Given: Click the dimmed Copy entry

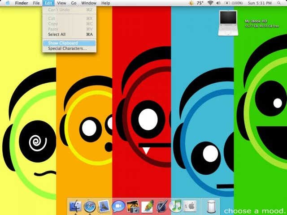Looking at the screenshot, I should tap(69, 24).
